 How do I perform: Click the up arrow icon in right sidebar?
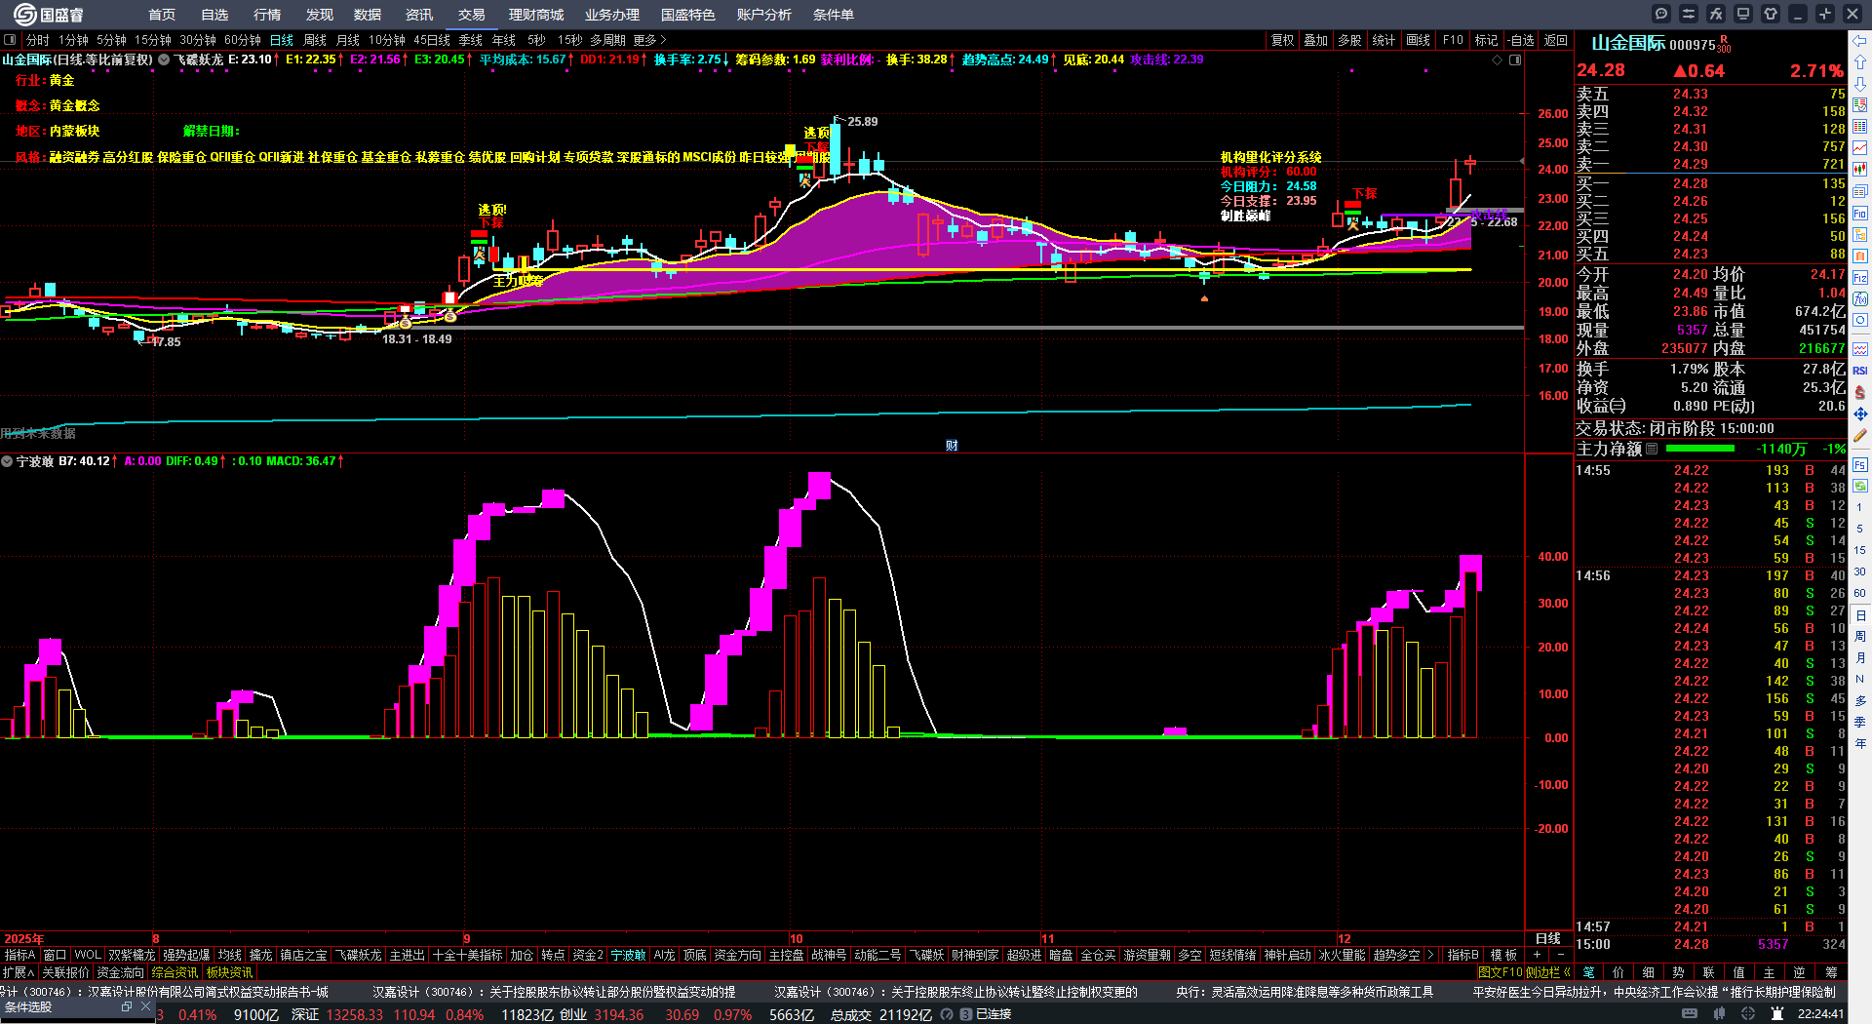[x=1860, y=62]
